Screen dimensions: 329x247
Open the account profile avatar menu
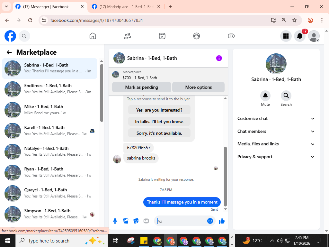click(x=314, y=36)
